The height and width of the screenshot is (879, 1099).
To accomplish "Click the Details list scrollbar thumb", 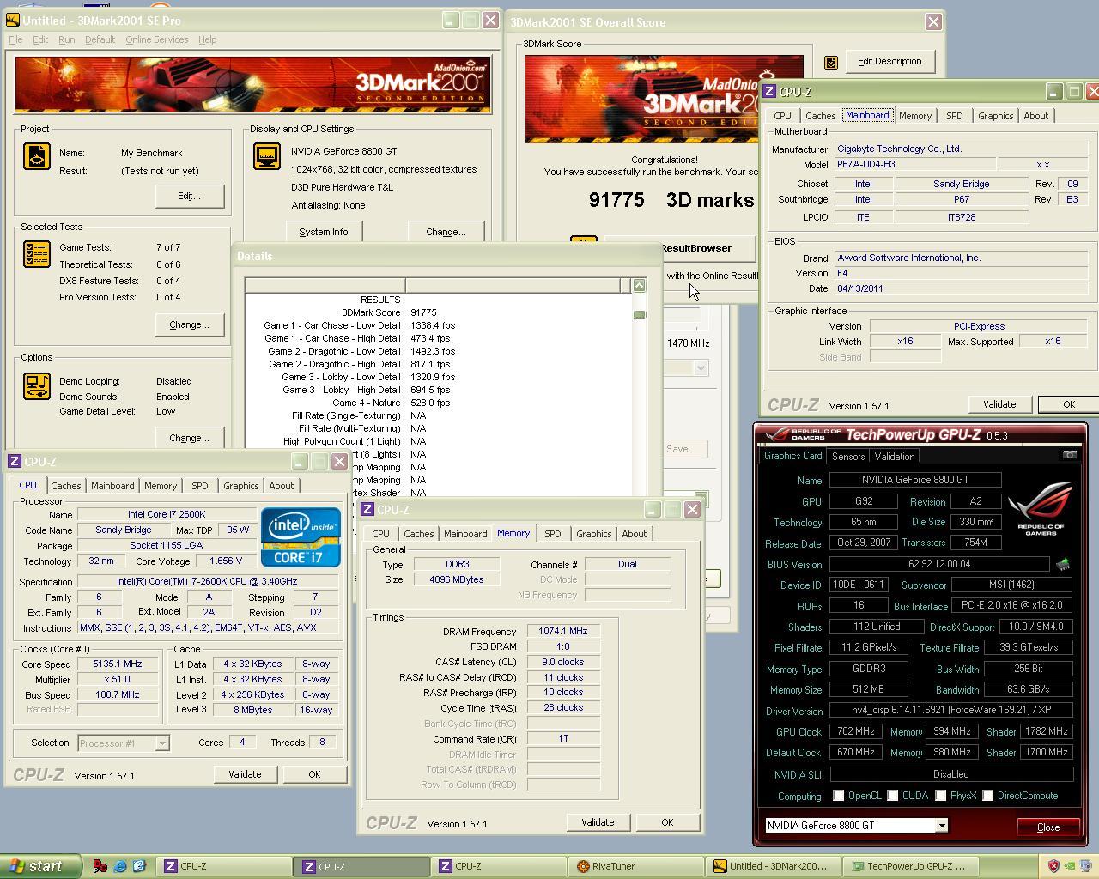I will pyautogui.click(x=639, y=314).
